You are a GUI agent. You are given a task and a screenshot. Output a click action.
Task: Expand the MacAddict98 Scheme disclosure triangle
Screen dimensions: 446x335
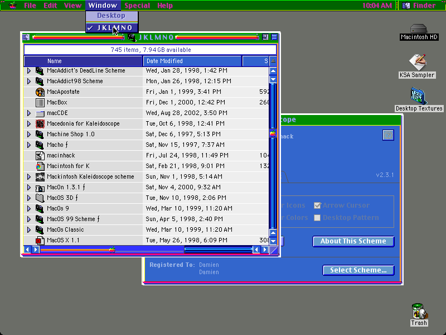29,81
